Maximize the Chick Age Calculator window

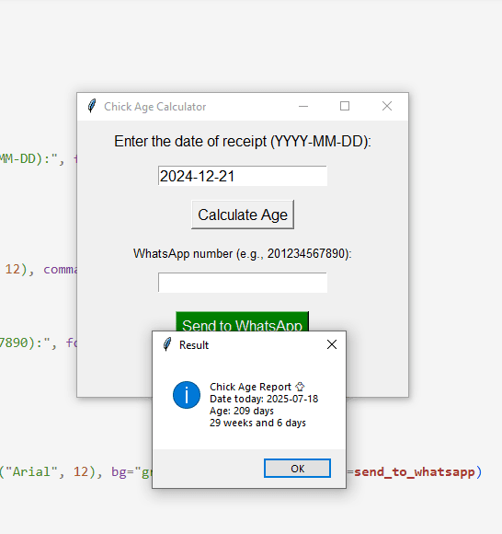[x=345, y=106]
